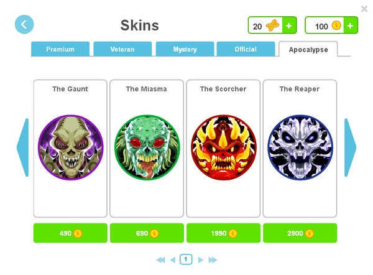Image resolution: width=373 pixels, height=275 pixels.
Task: Select the Official tab
Action: click(x=246, y=49)
